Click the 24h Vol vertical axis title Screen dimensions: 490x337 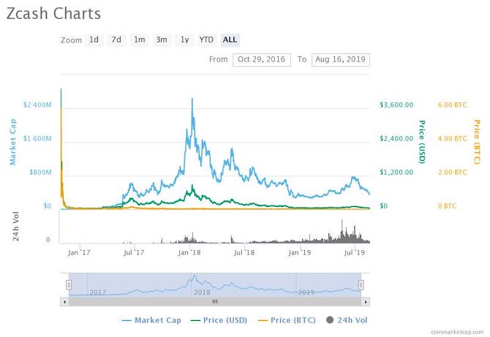pos(15,226)
